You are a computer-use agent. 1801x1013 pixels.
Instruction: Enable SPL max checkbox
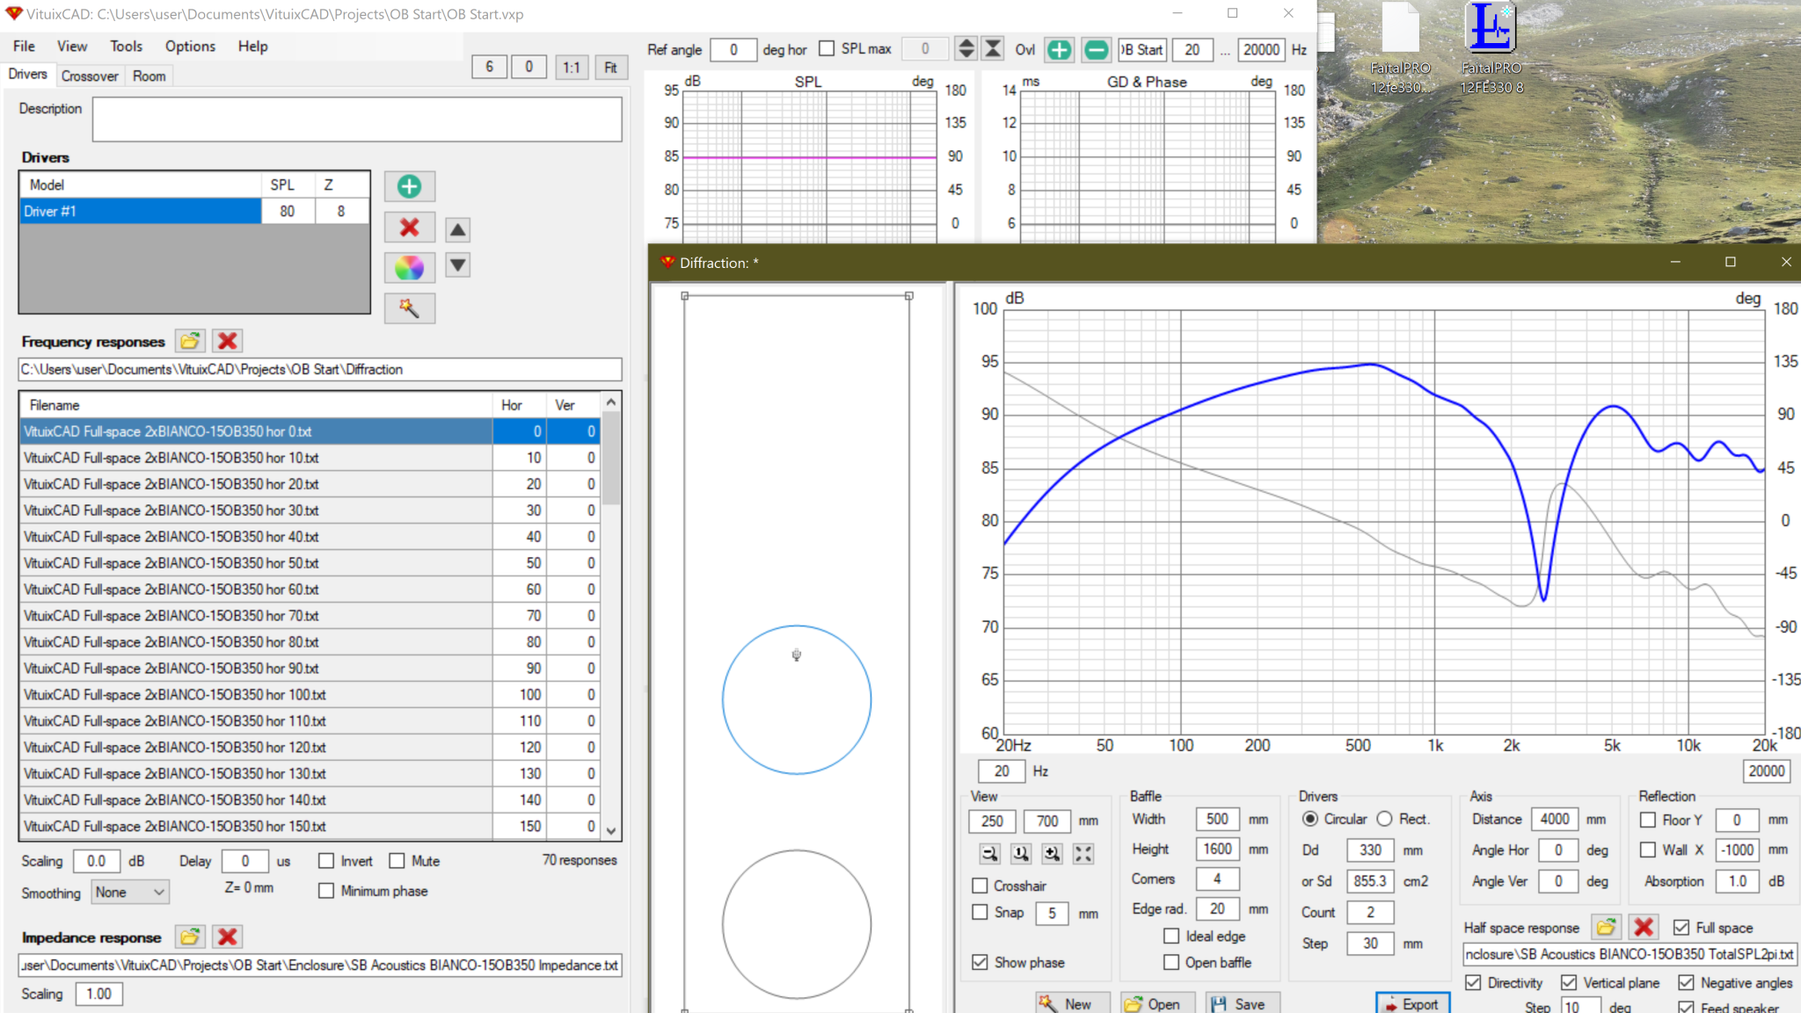point(827,49)
